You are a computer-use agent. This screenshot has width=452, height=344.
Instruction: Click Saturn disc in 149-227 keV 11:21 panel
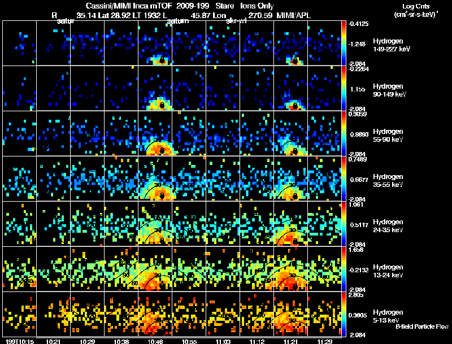[x=295, y=60]
